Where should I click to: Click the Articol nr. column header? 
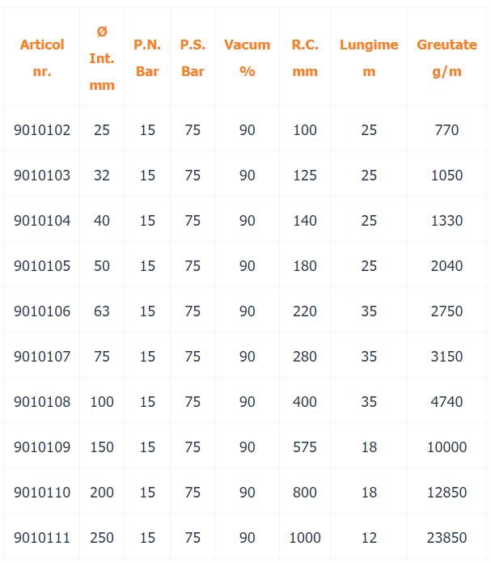coord(42,57)
